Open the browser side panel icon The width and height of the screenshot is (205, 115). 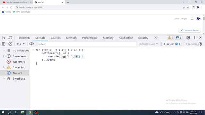click(x=193, y=7)
